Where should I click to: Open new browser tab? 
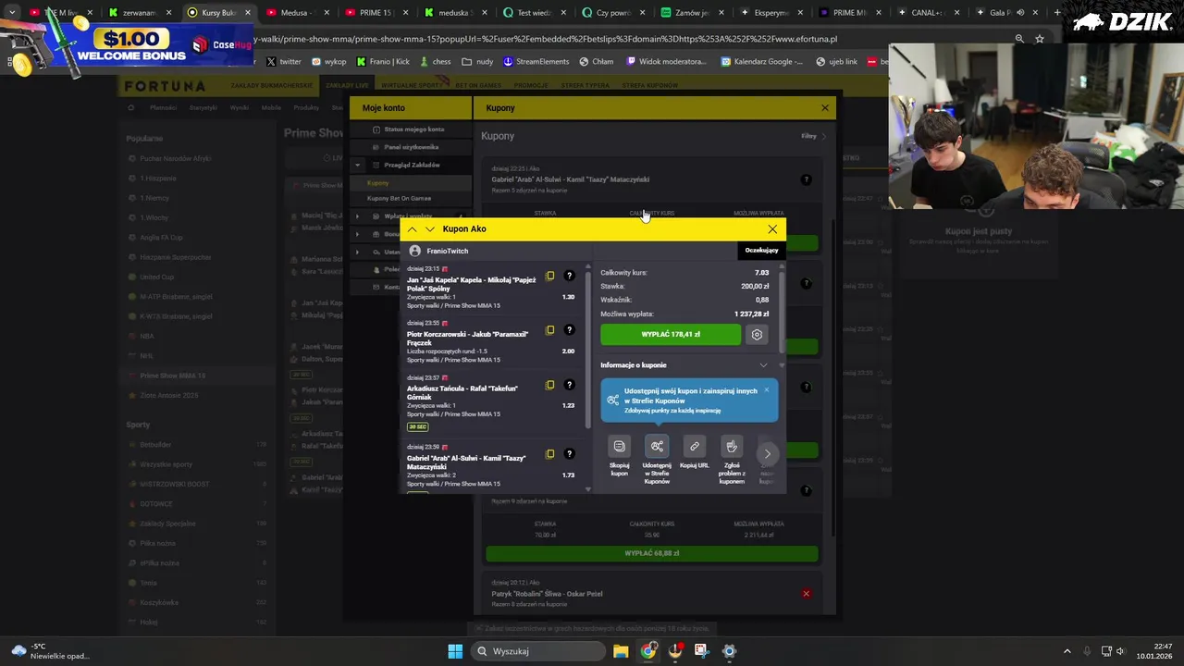pos(1057,13)
